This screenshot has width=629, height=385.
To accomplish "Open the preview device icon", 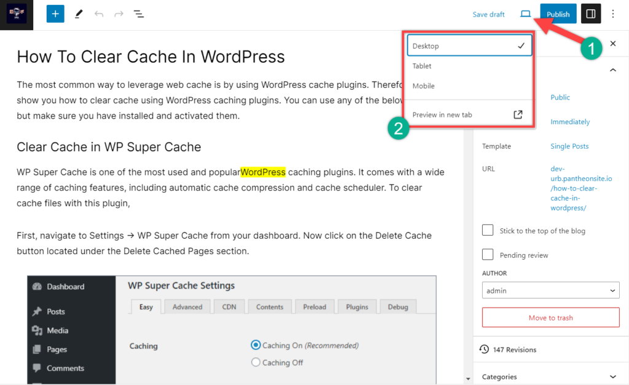I will coord(525,14).
